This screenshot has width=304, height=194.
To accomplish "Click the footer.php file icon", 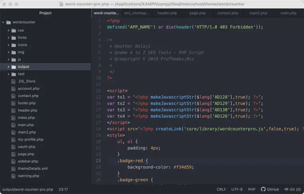I will click(x=13, y=103).
